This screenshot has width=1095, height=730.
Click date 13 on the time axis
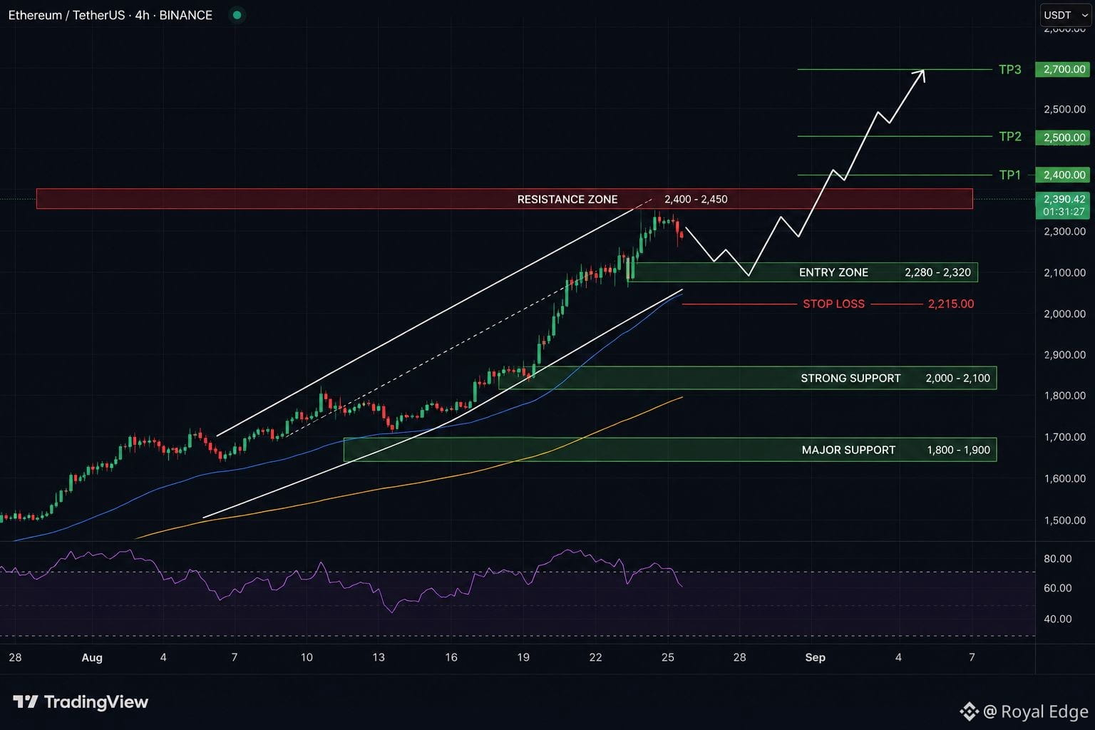(379, 657)
